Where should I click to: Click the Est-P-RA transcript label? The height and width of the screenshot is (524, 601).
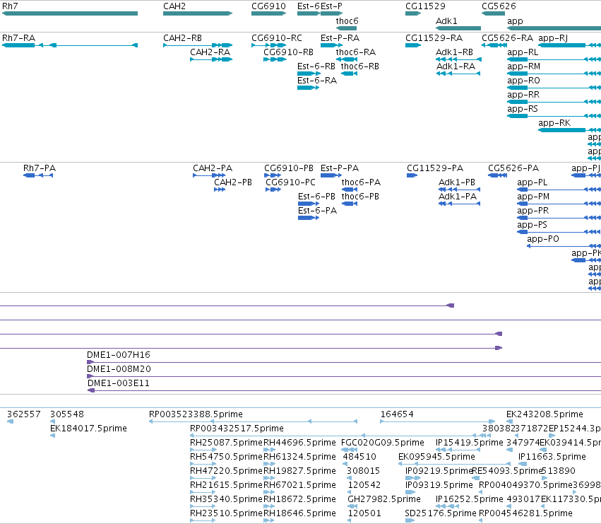point(340,38)
